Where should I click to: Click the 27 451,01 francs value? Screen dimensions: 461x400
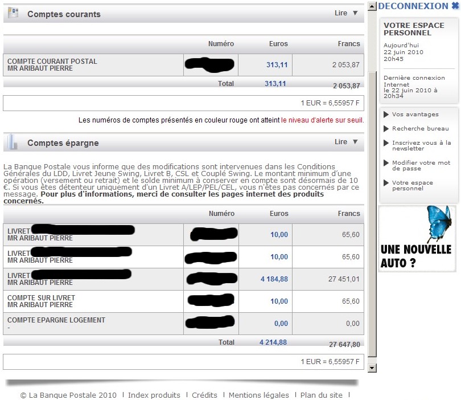pos(344,279)
